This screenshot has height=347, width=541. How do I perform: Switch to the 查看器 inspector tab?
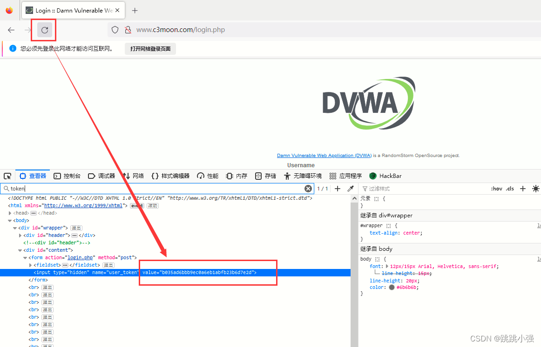tap(33, 176)
